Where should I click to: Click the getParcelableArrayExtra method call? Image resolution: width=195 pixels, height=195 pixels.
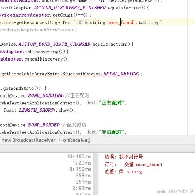pyautogui.click(x=30, y=74)
